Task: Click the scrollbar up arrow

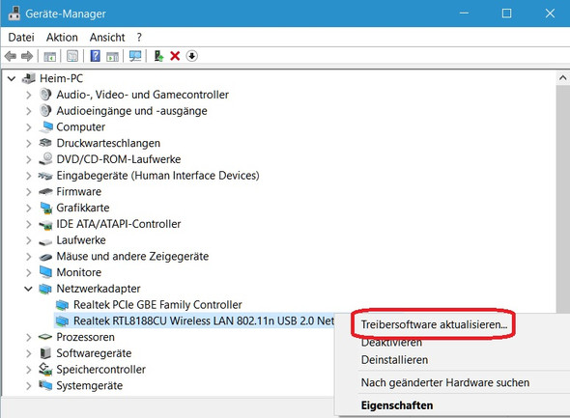Action: (562, 78)
